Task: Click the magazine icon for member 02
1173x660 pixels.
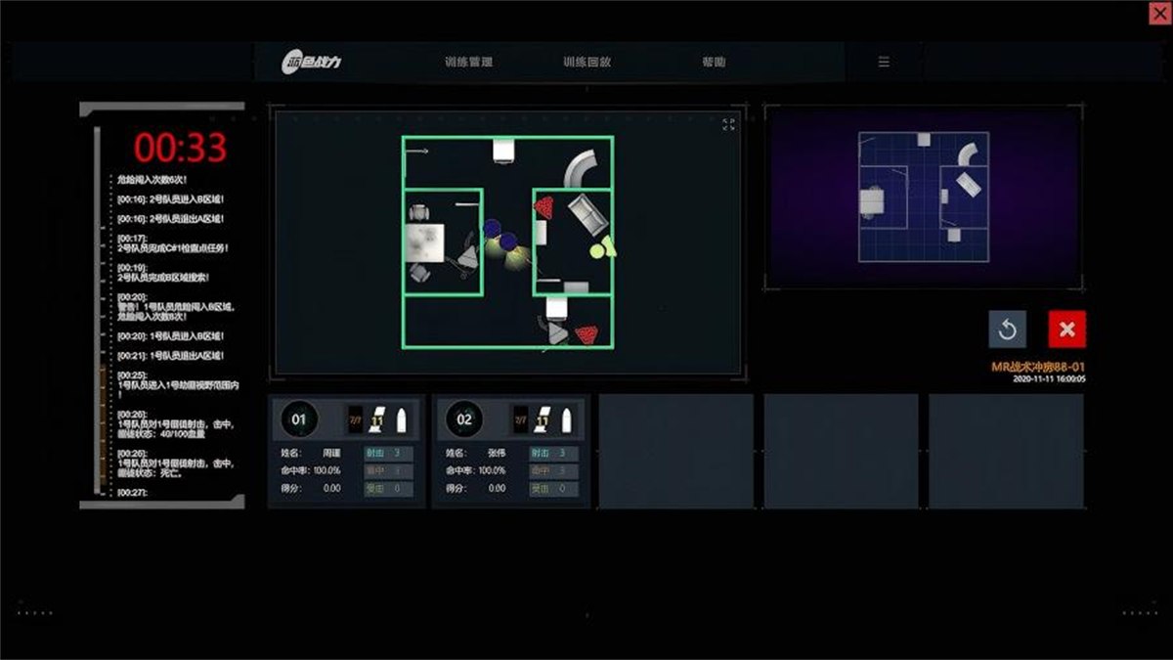Action: coord(543,420)
